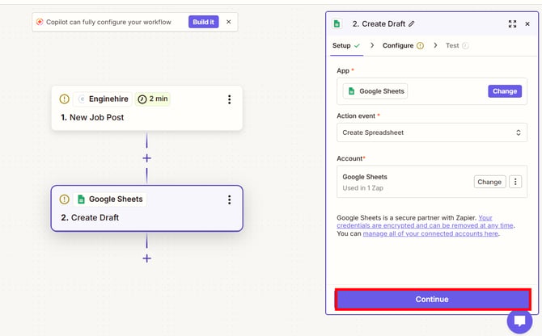Screen dimensions: 542x336
Task: Click the Build it button
Action: [x=203, y=22]
